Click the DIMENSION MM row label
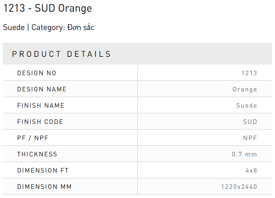The image size is (275, 198). click(x=44, y=187)
